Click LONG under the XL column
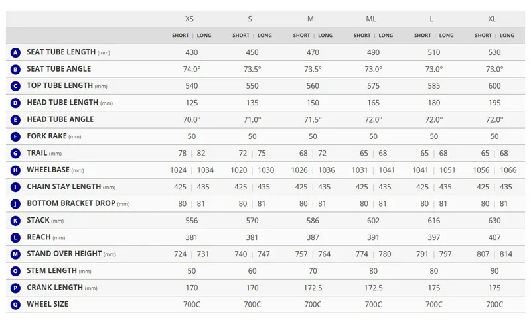Image resolution: width=531 pixels, height=324 pixels. point(507,36)
